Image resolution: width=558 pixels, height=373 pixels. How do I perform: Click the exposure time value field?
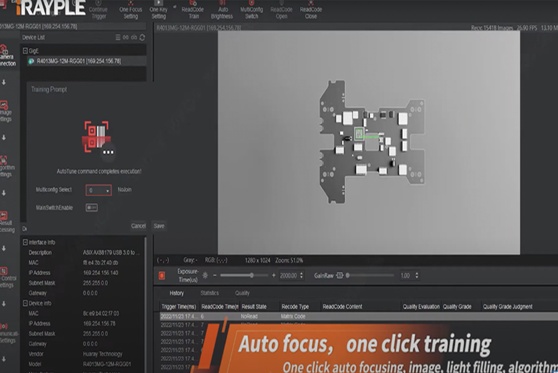[x=289, y=276]
